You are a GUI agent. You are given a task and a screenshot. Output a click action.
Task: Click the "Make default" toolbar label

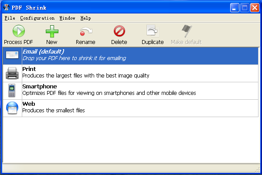click(x=186, y=42)
